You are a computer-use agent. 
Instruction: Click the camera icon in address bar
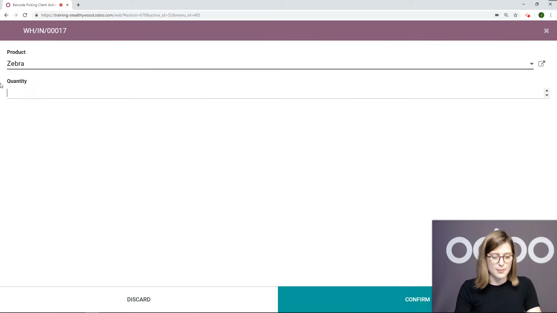coord(497,15)
